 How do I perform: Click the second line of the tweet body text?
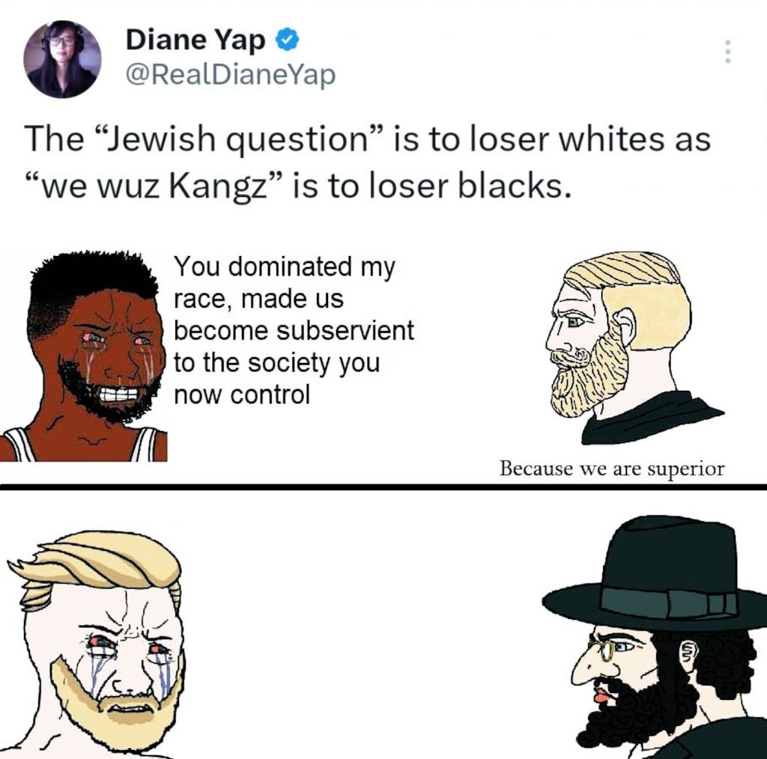[x=298, y=186]
